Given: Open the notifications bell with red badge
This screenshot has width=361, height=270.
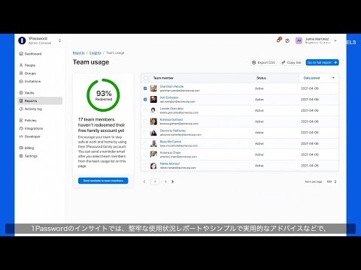Looking at the screenshot, I should tap(278, 40).
